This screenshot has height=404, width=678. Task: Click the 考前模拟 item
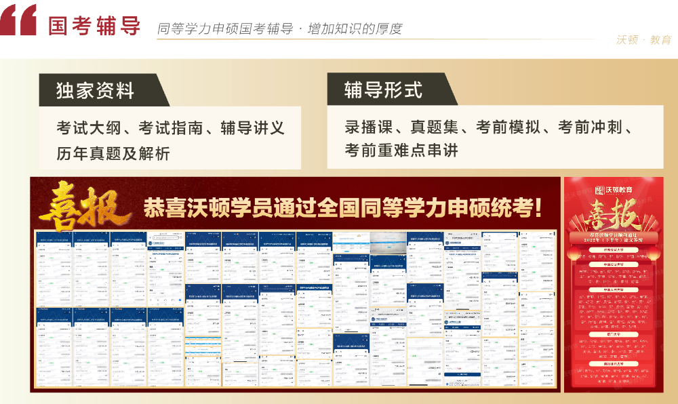(508, 127)
